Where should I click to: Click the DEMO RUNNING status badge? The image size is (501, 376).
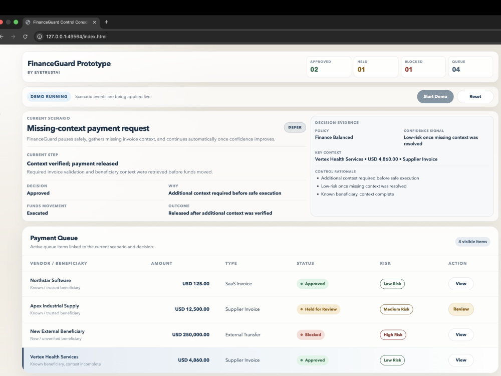(49, 97)
